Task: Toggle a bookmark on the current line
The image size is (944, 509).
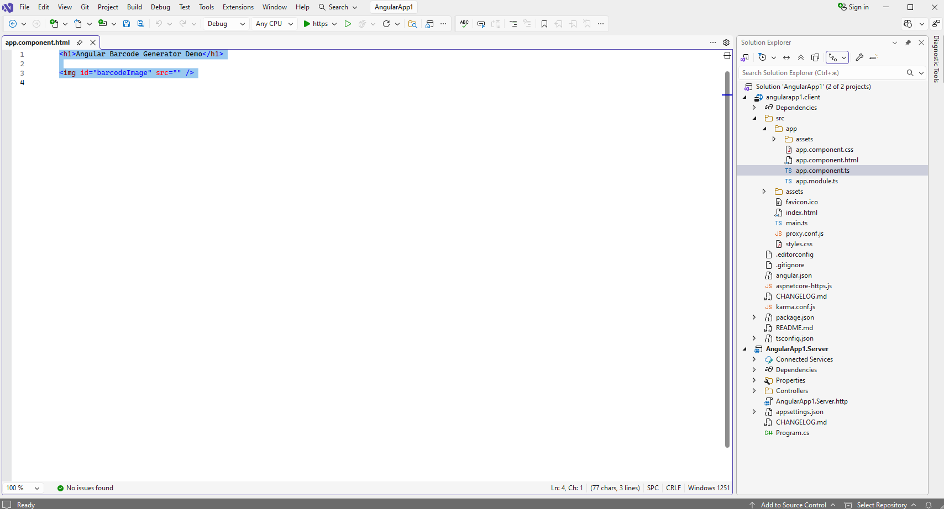Action: pyautogui.click(x=544, y=24)
